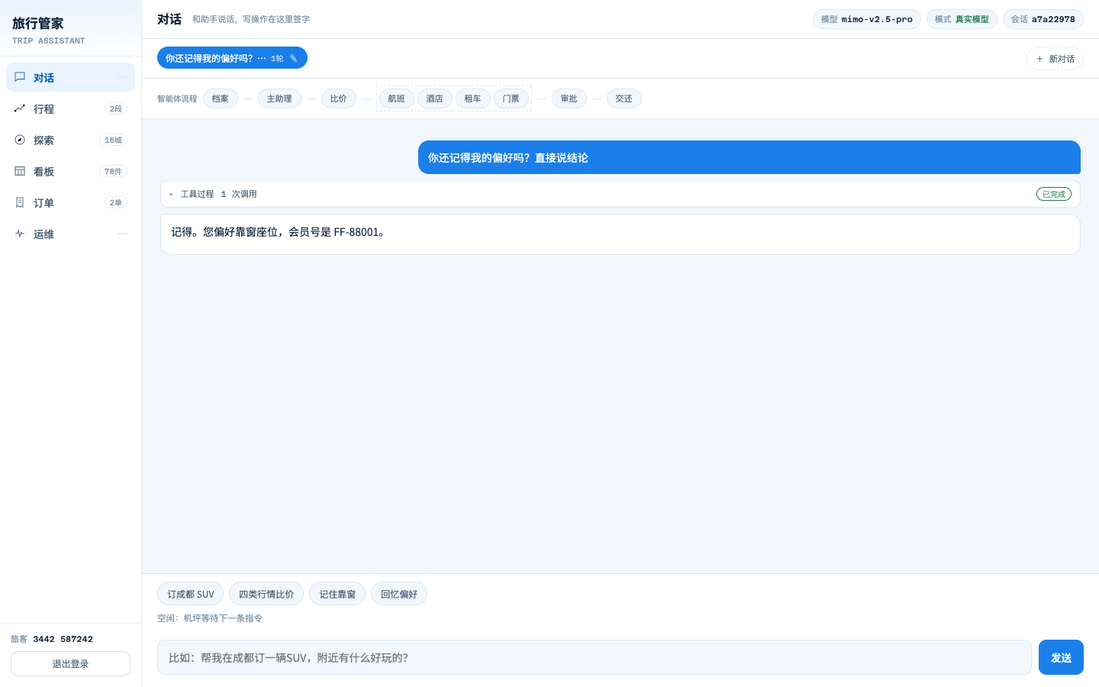Send the message with 发送 button
This screenshot has width=1099, height=687.
pos(1061,657)
